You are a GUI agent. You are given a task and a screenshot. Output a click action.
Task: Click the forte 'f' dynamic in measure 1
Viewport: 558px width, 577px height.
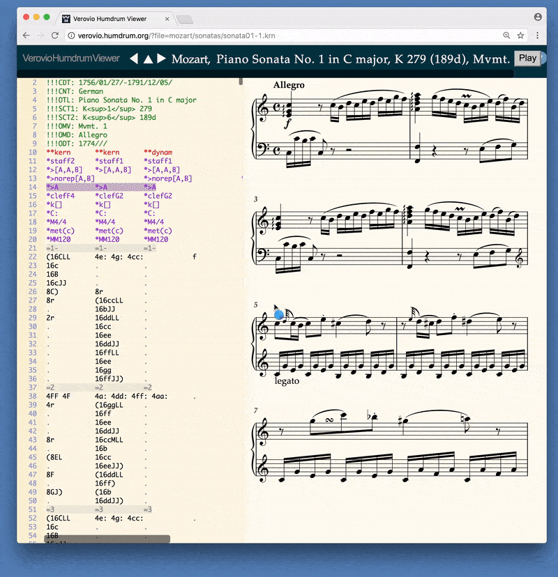(287, 123)
